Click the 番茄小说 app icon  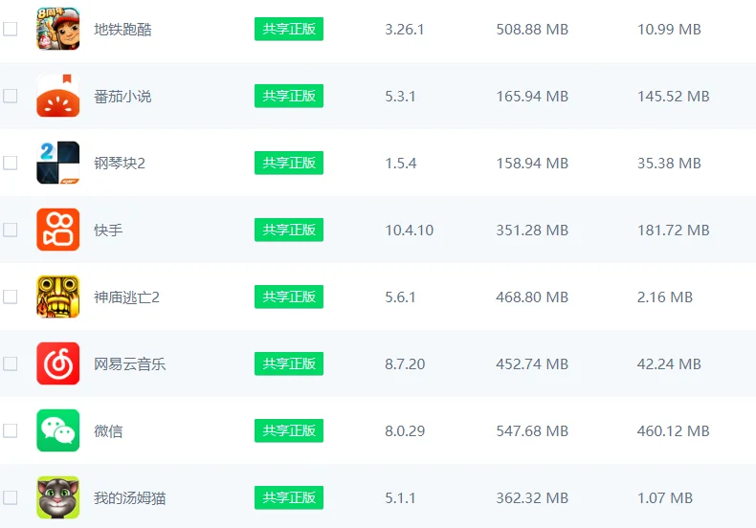pos(57,96)
